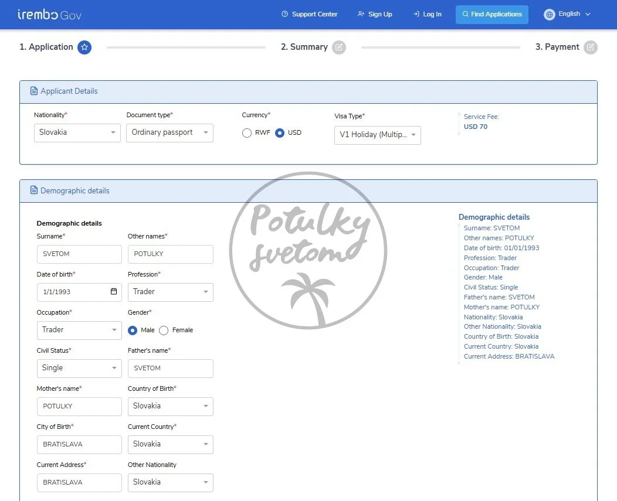Click the Surname input field

point(79,254)
